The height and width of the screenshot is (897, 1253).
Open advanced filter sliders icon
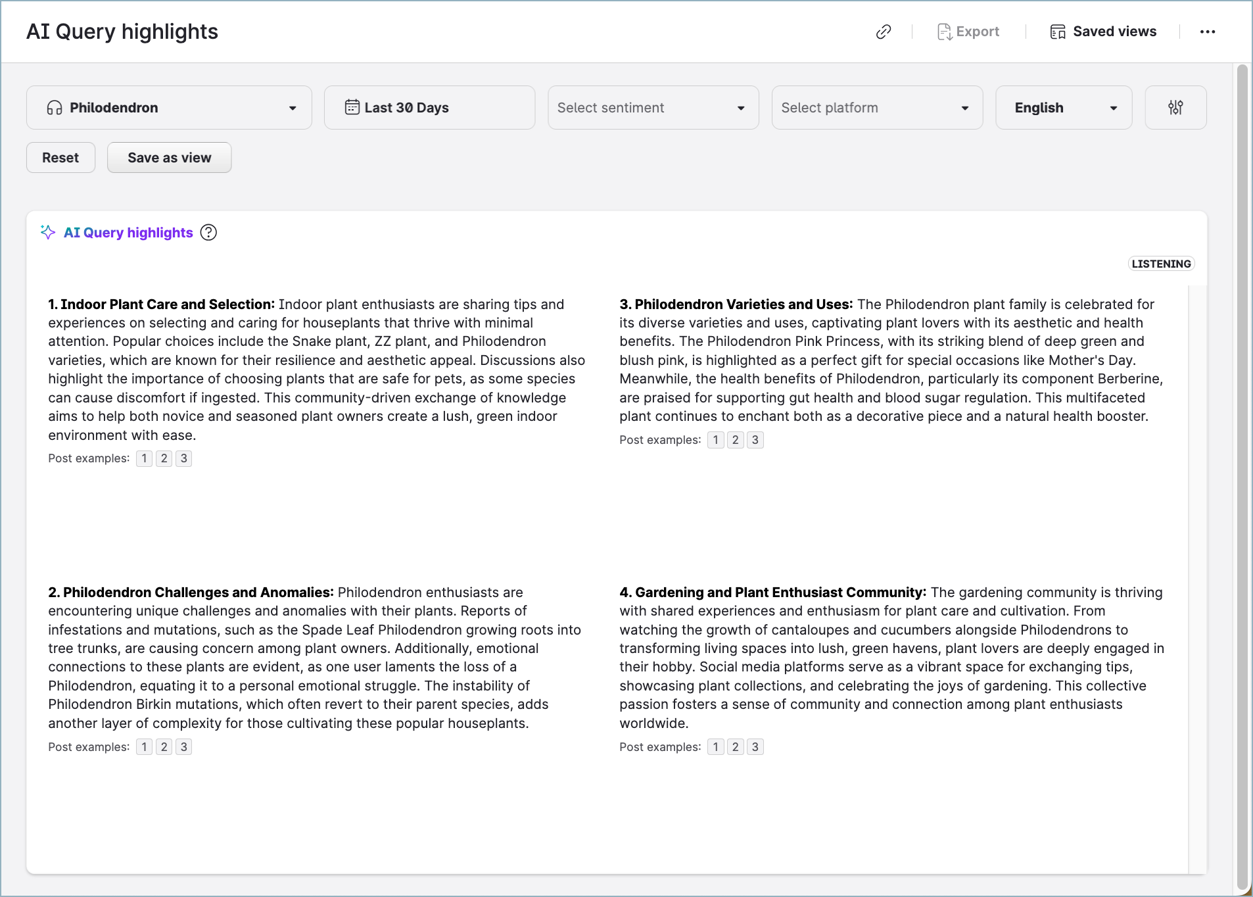click(x=1175, y=108)
